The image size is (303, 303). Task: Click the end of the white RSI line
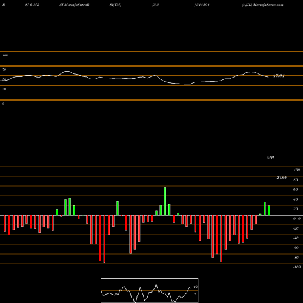coord(268,77)
